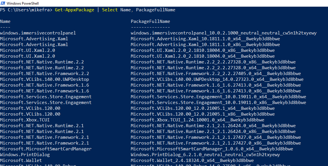328x166 pixels.
Task: Click the "Windows PowerShell" window title text
Action: (23, 3)
